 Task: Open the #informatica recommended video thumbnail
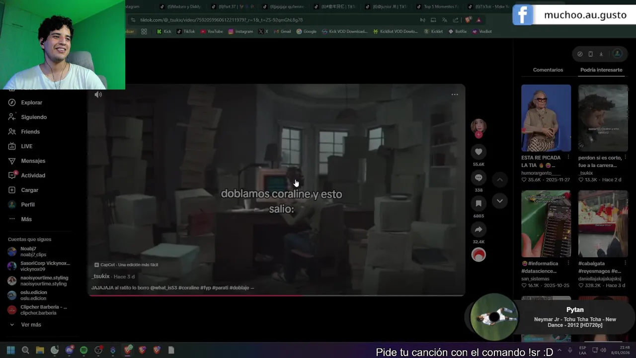pos(546,224)
